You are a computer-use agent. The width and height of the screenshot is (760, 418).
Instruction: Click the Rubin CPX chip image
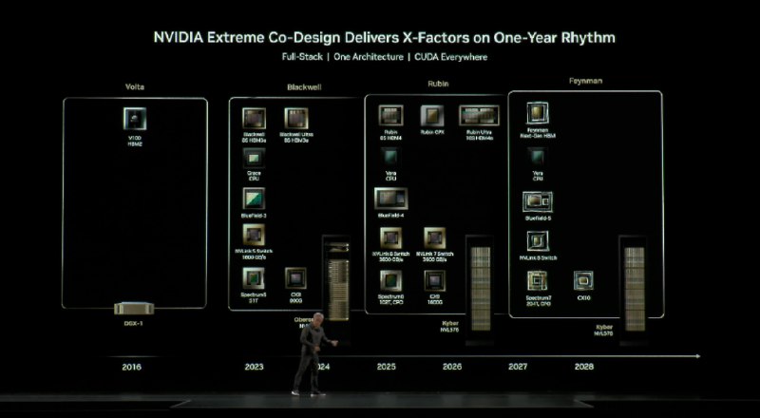[x=432, y=115]
